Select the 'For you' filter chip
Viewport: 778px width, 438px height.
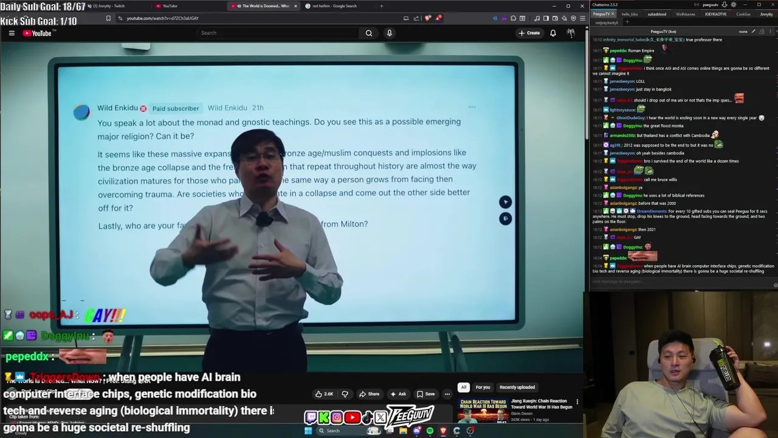click(x=483, y=387)
